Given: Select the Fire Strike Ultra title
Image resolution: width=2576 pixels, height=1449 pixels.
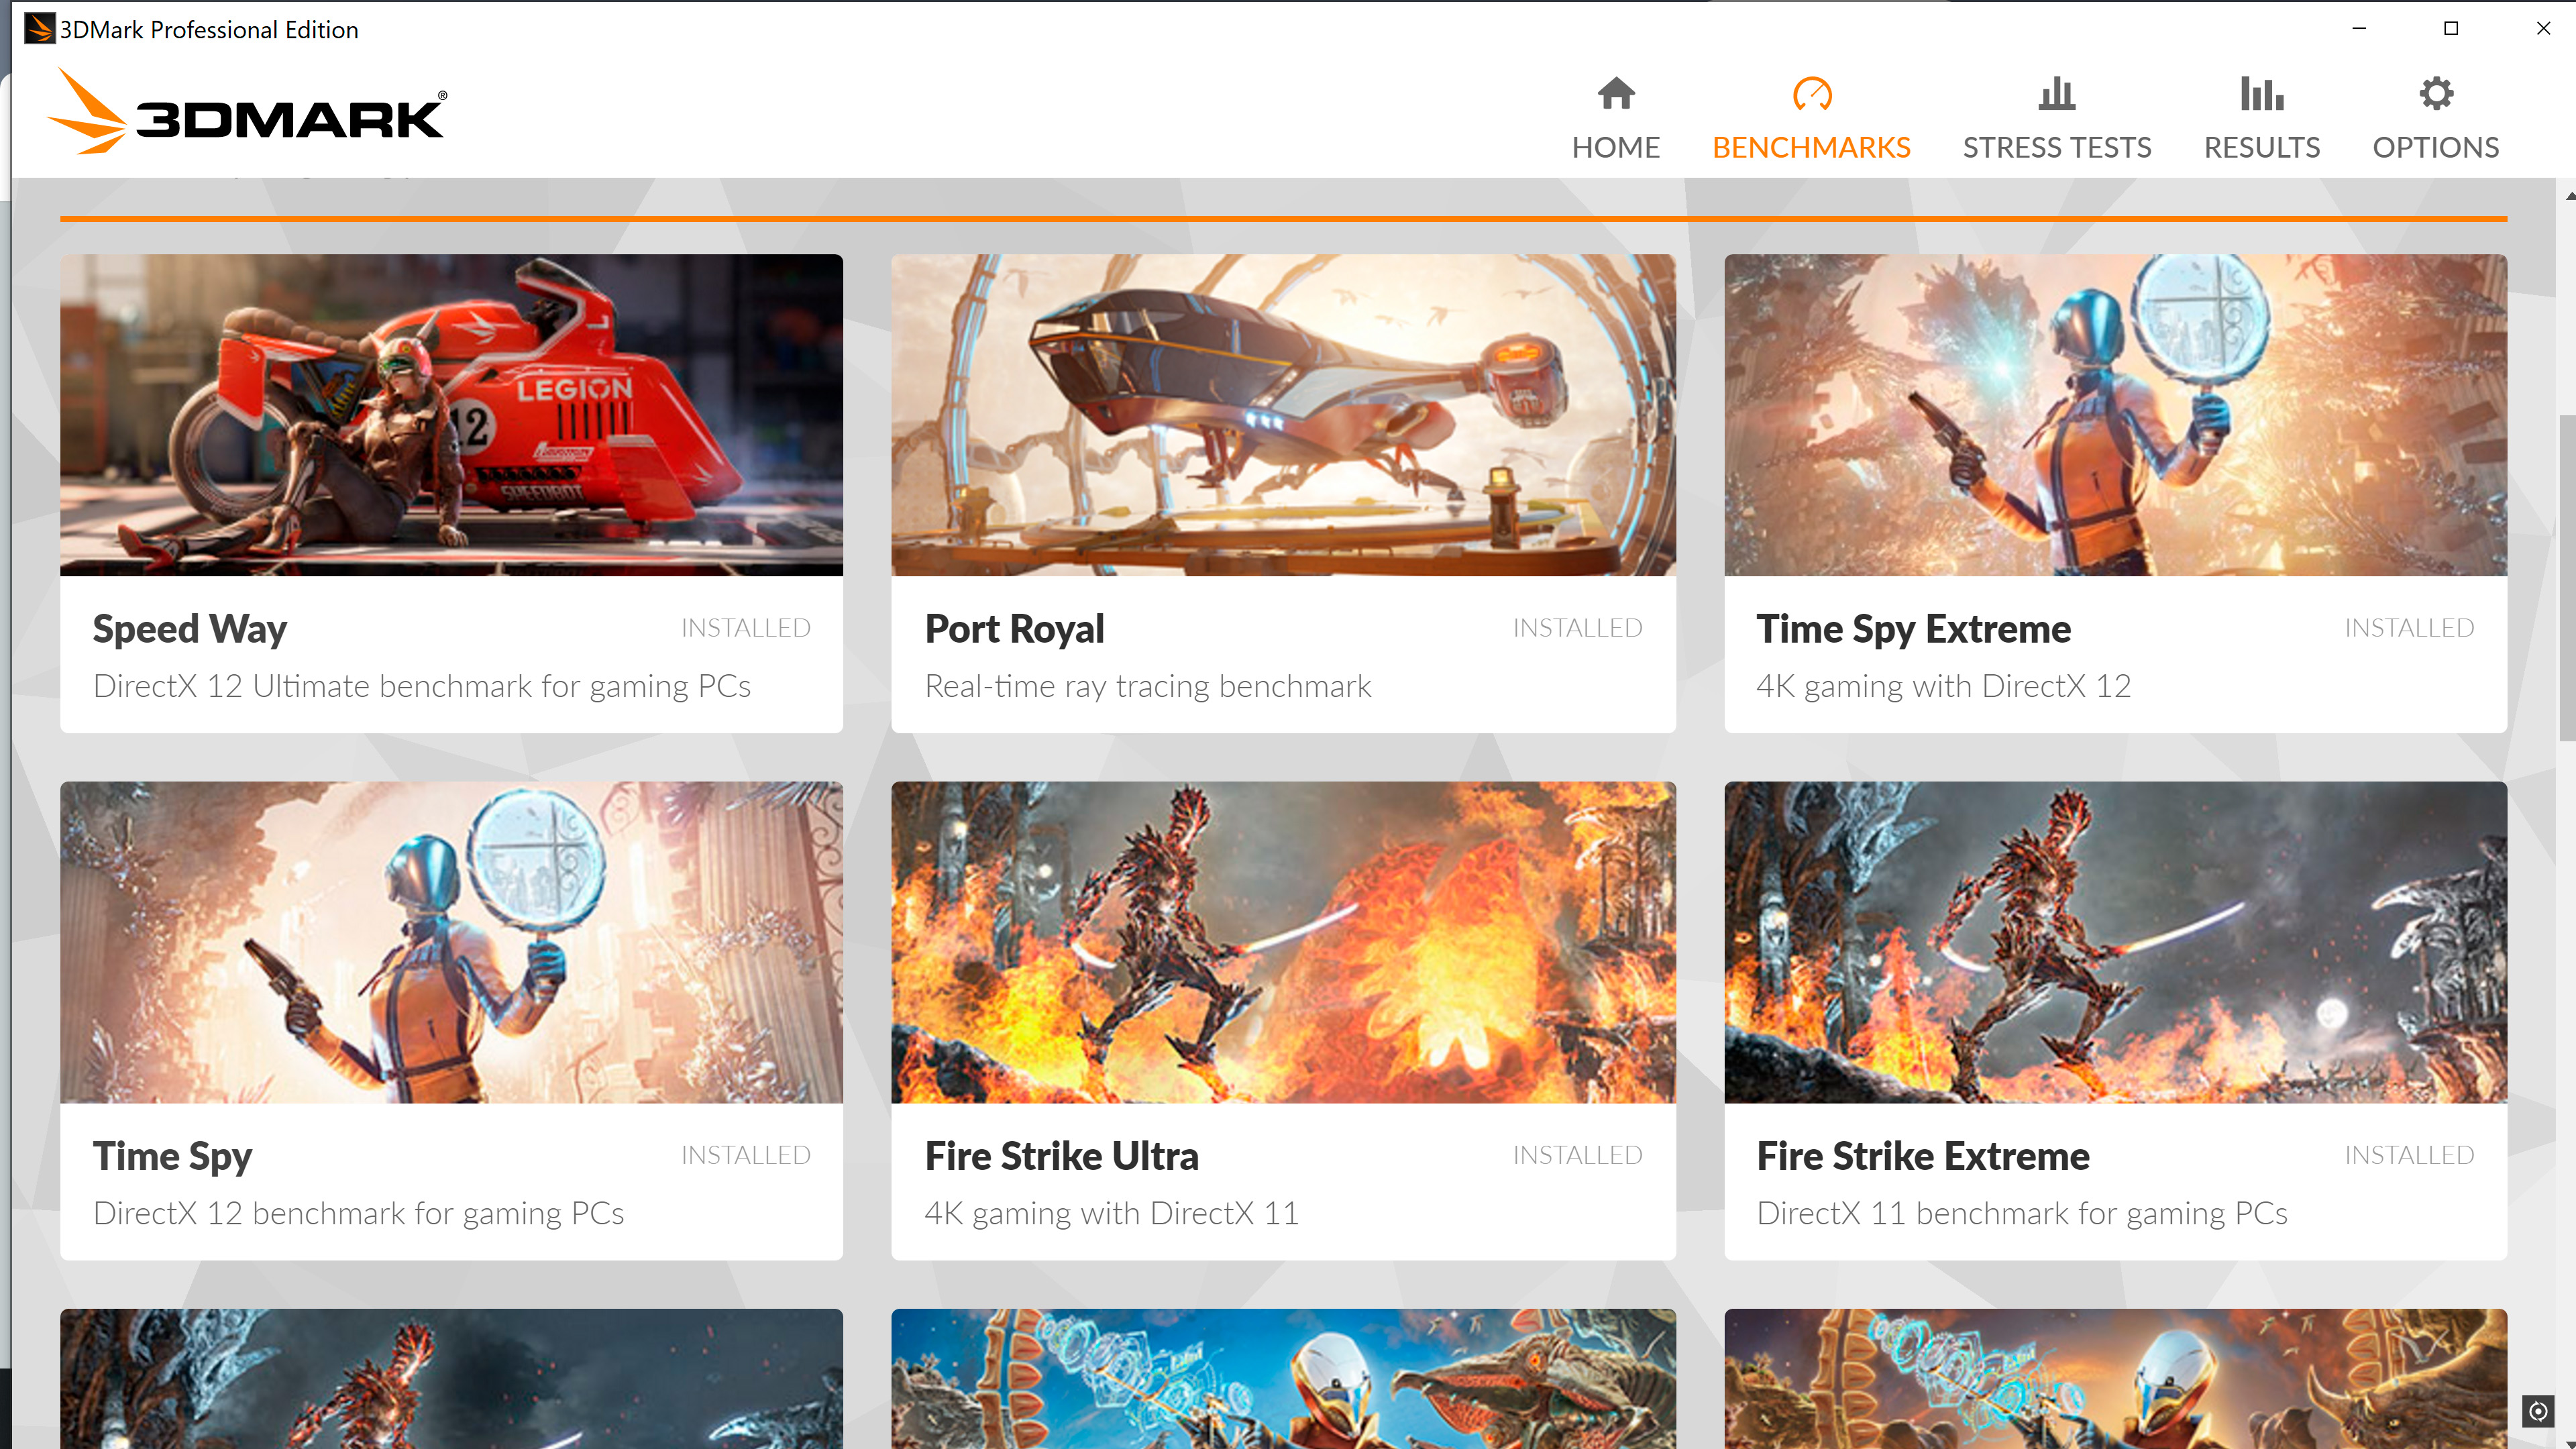Looking at the screenshot, I should point(1061,1156).
